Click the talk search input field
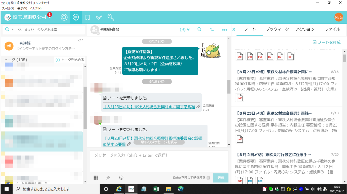 click(43, 30)
